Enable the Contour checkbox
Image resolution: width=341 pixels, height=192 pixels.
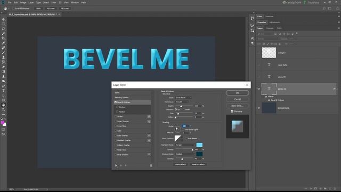coord(117,107)
